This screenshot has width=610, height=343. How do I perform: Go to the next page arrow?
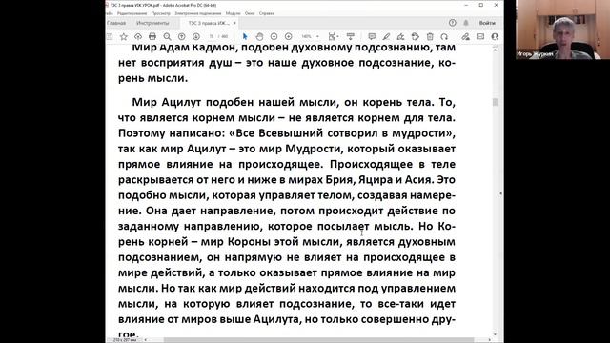(196, 36)
